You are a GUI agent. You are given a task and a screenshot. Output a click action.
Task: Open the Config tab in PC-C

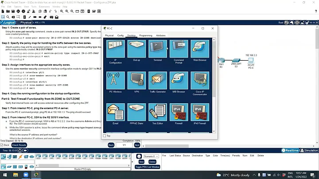click(x=120, y=35)
